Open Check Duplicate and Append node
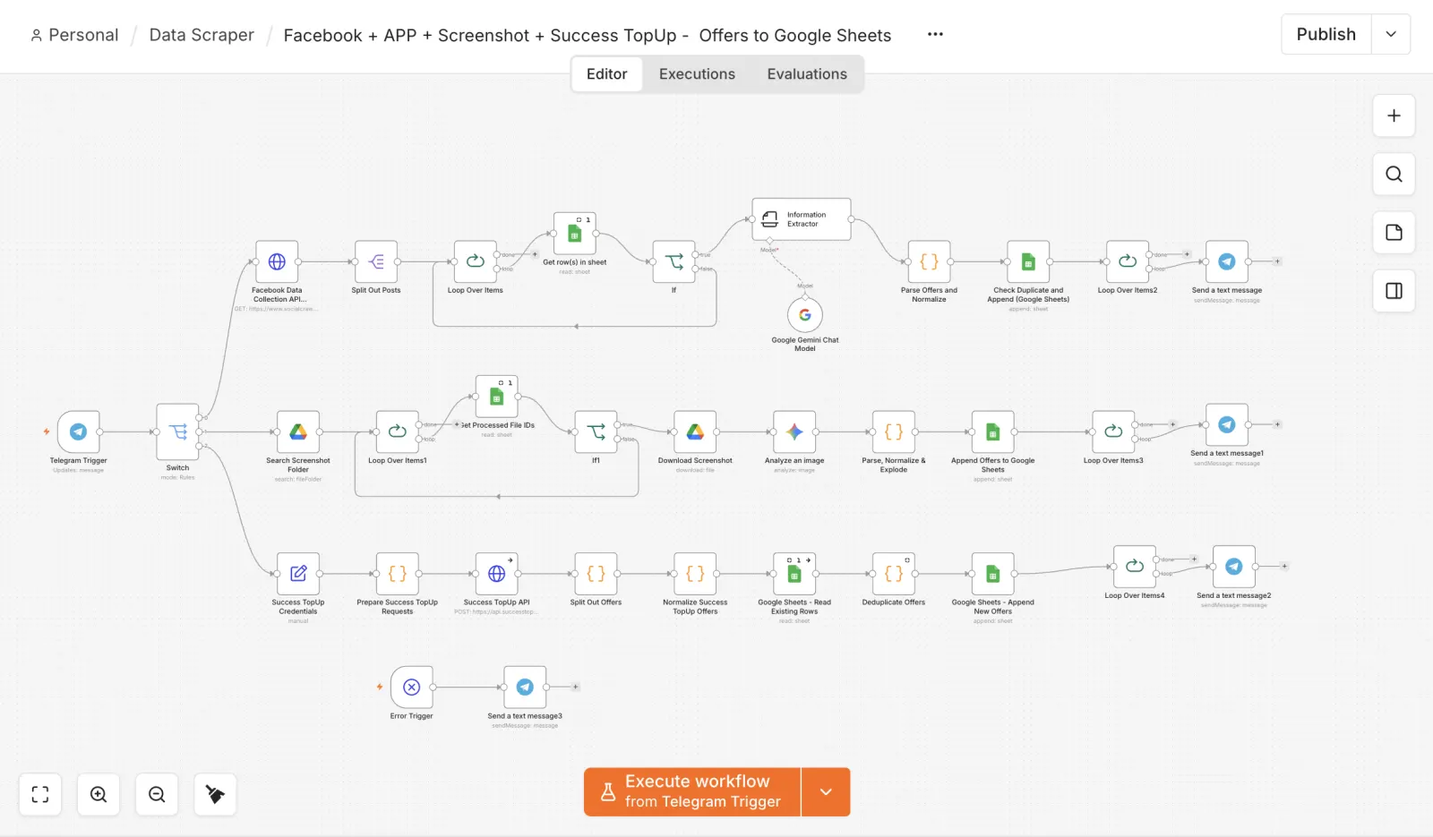 [1028, 261]
